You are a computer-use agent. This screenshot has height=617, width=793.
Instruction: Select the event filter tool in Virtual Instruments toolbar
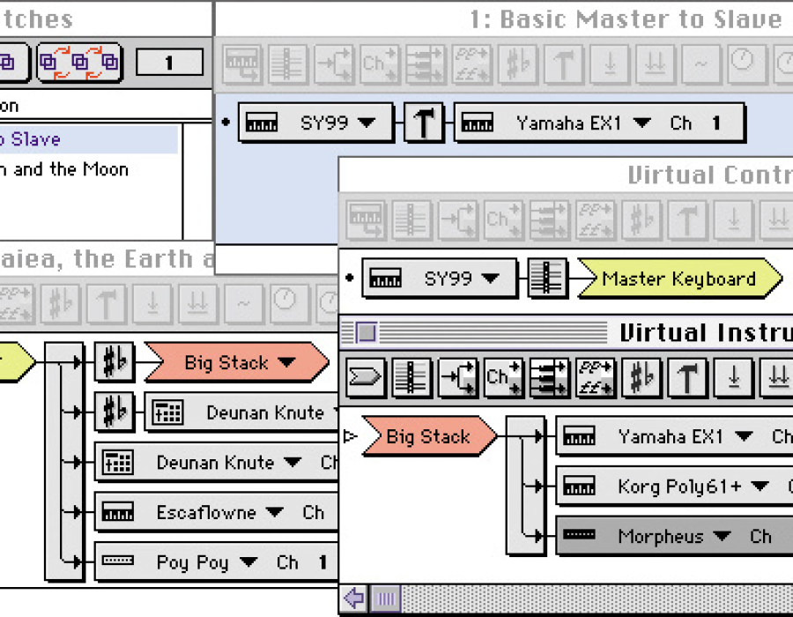pyautogui.click(x=549, y=377)
